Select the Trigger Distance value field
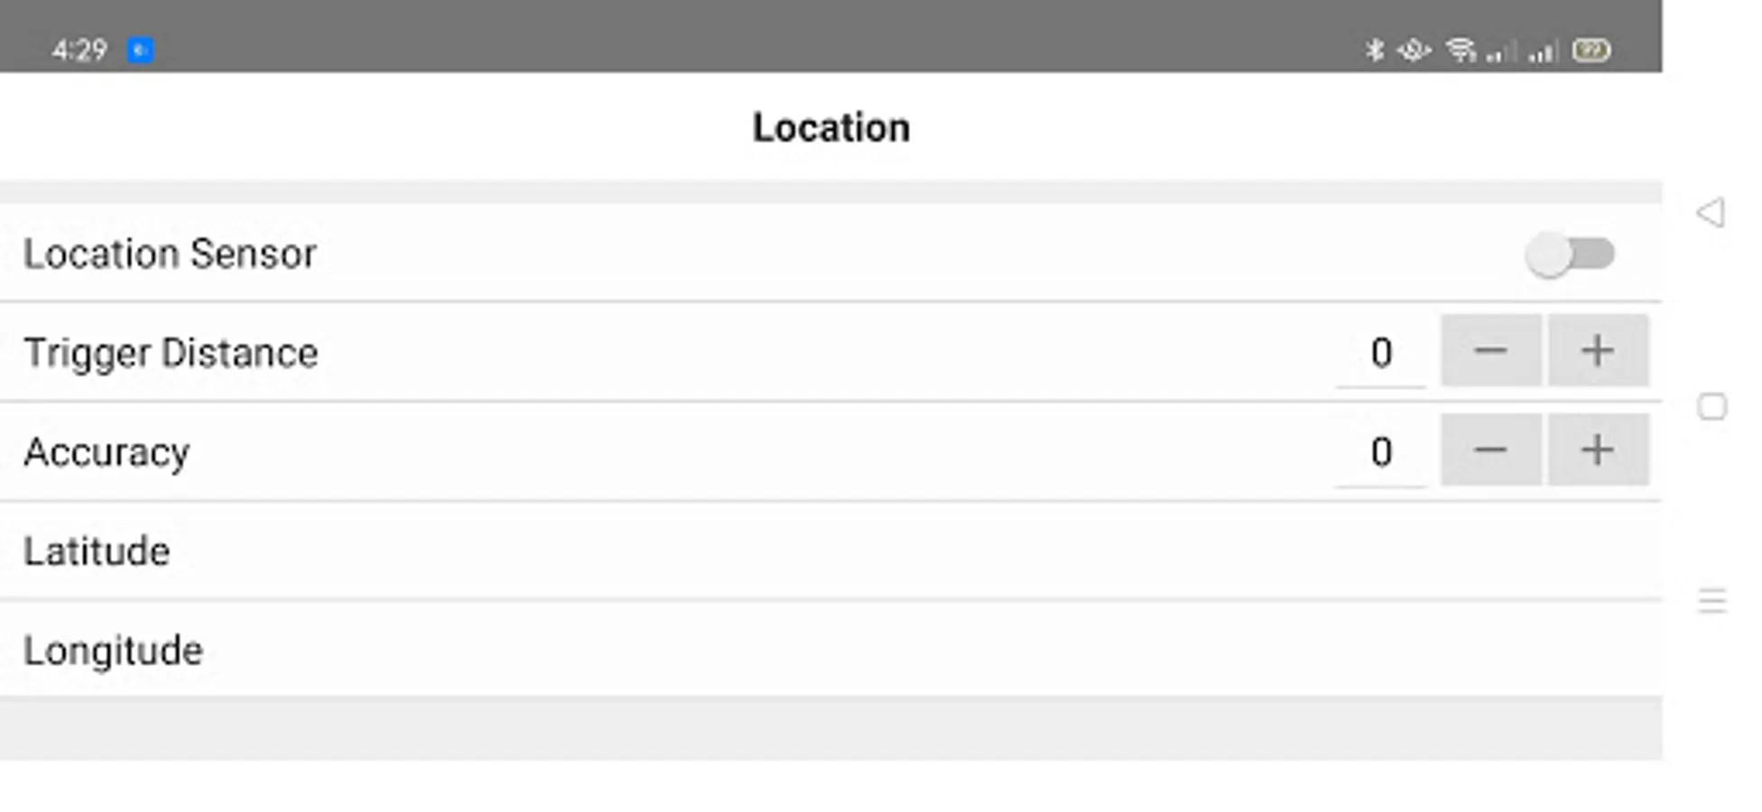 (x=1381, y=353)
